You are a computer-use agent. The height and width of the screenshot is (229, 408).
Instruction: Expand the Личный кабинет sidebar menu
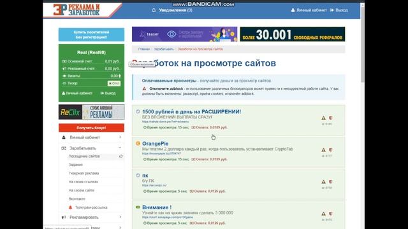click(91, 137)
